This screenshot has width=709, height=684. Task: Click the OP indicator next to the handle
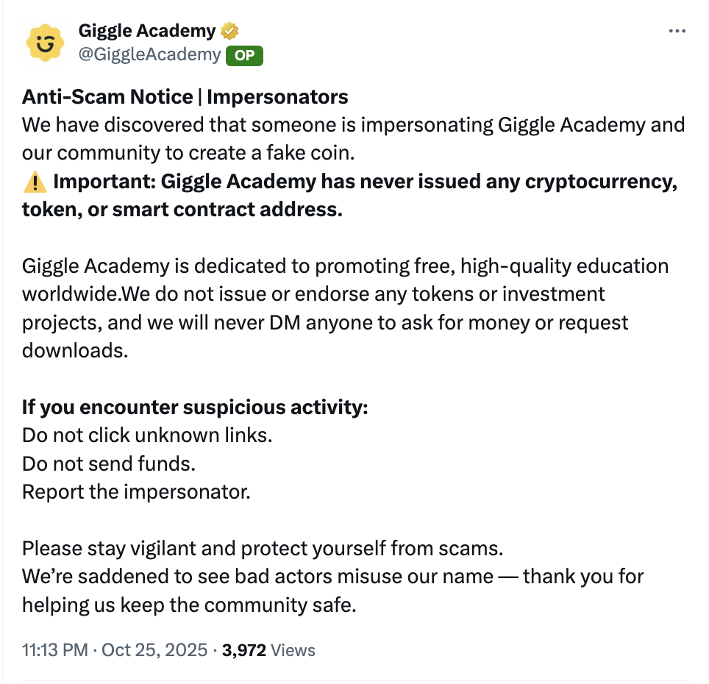click(245, 55)
